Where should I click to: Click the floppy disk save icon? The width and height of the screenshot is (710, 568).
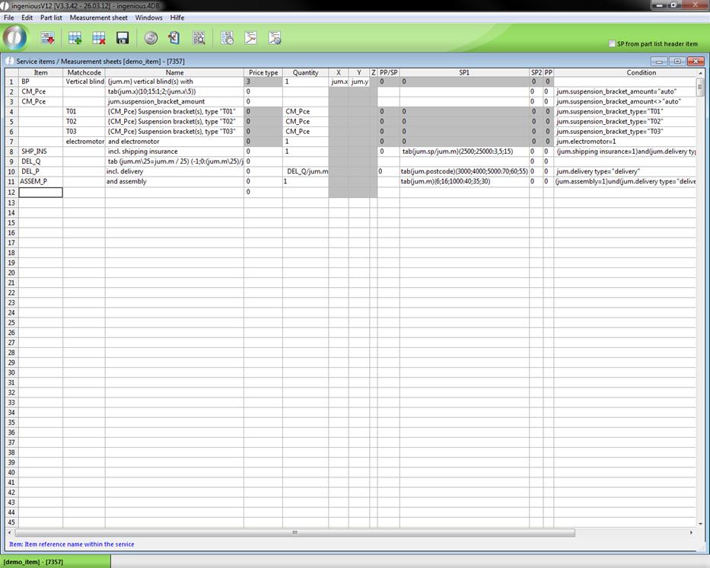pos(122,38)
